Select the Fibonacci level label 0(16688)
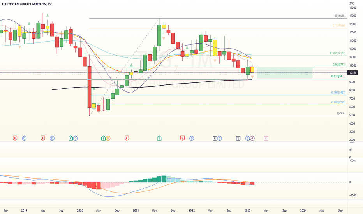Screen dimensions: 363x214 [x=340, y=16]
